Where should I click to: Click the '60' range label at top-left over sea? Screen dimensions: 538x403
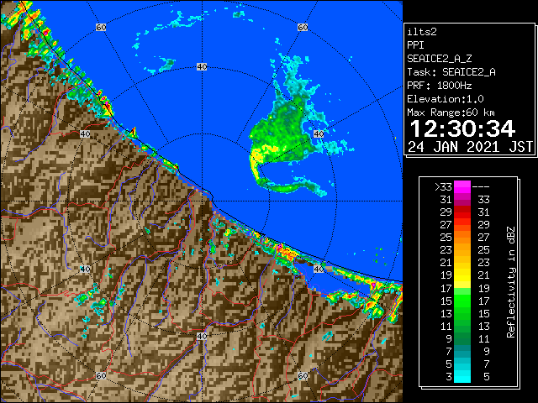point(101,28)
